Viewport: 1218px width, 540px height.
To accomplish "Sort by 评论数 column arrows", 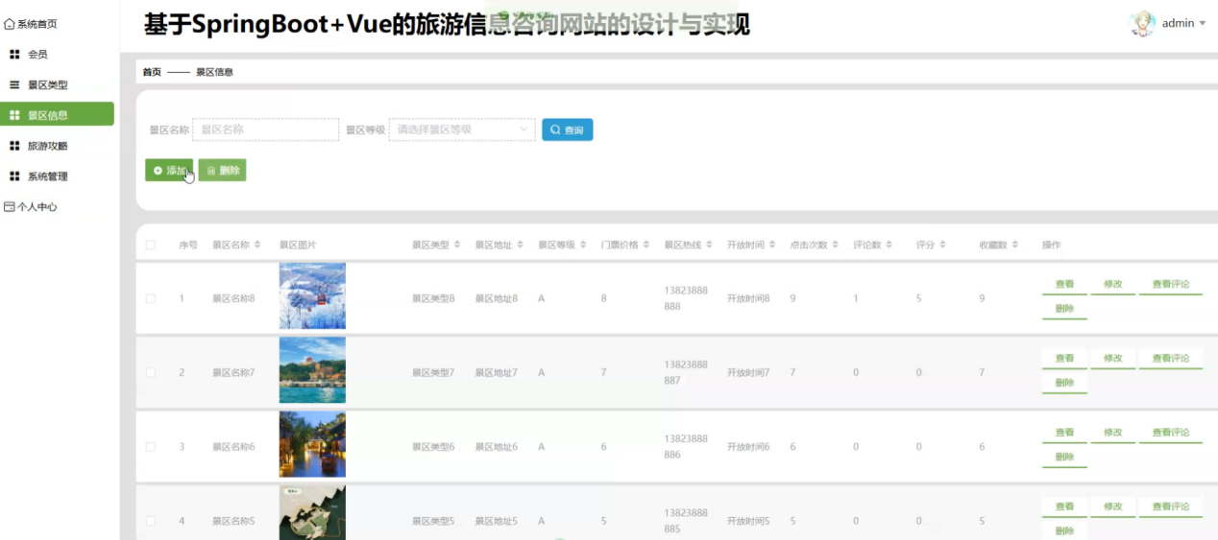I will pos(889,245).
